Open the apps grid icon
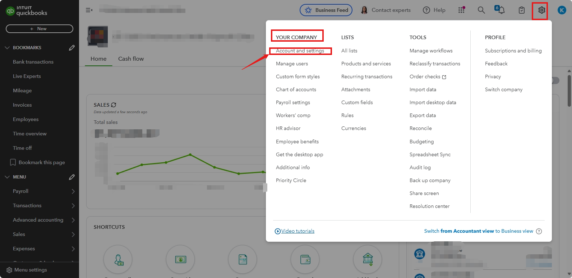 pos(462,10)
